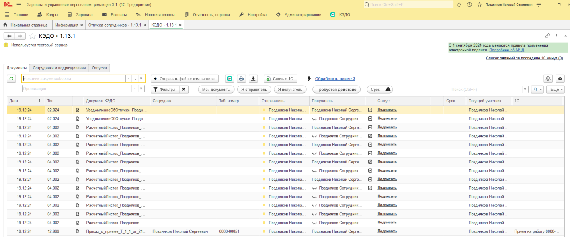Get link to this form via chain icon
This screenshot has width=570, height=237.
547,36
